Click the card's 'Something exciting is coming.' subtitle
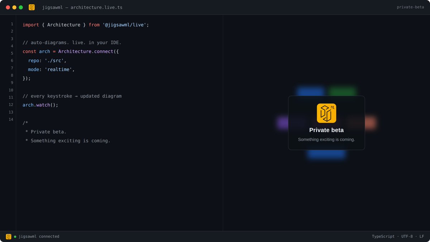This screenshot has height=242, width=430. pyautogui.click(x=326, y=139)
